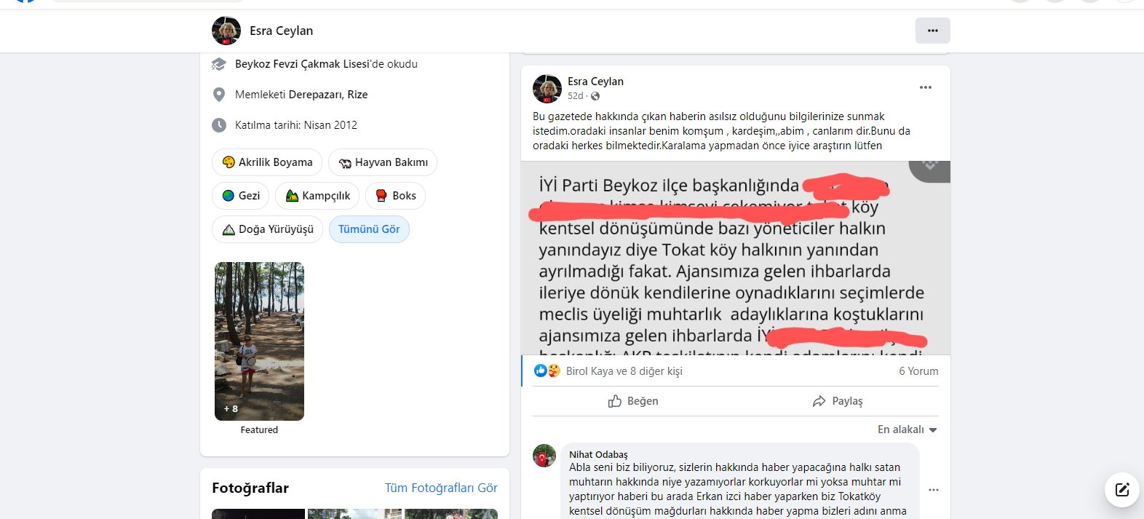Image resolution: width=1144 pixels, height=519 pixels.
Task: Open Esra Ceylan post options menu
Action: 926,87
